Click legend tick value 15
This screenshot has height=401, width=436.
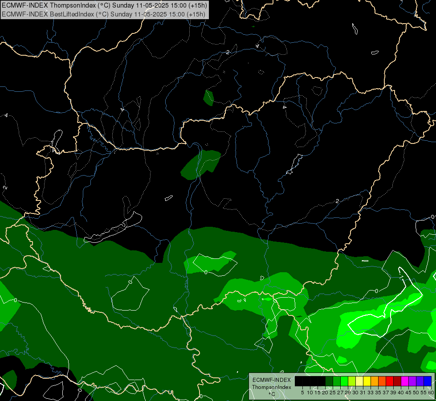coord(318,393)
